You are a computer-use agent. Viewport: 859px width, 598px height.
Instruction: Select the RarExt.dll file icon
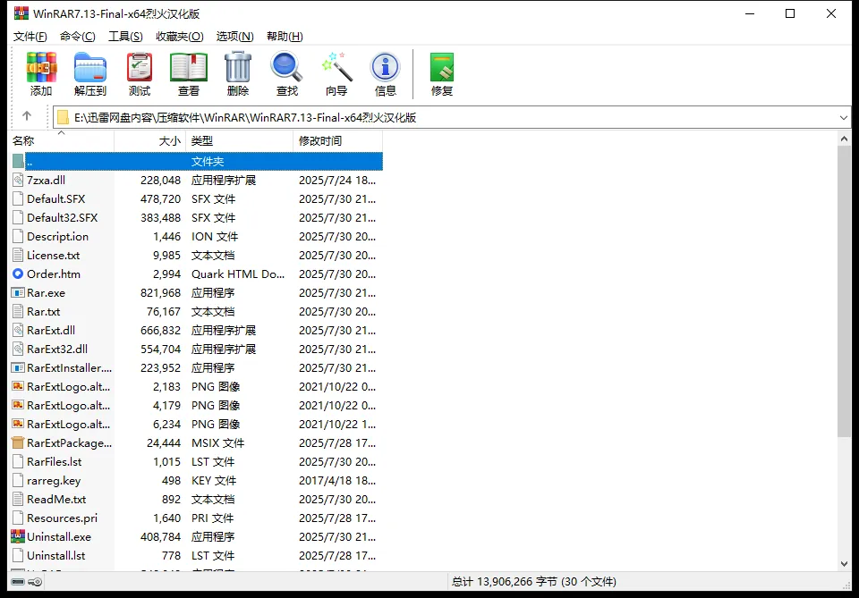click(18, 330)
